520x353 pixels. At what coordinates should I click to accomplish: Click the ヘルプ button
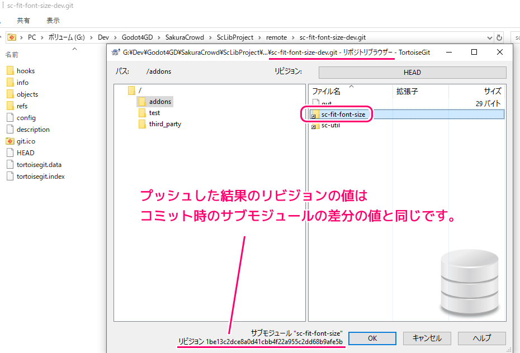coord(481,338)
